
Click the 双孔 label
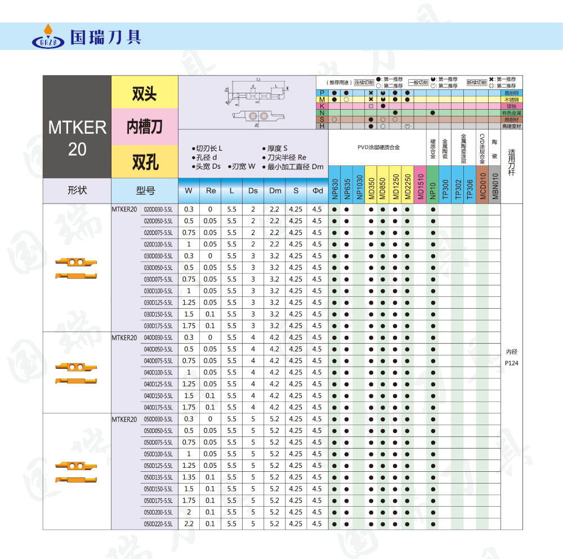click(145, 161)
